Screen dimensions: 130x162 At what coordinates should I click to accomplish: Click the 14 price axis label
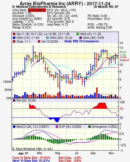(121, 43)
